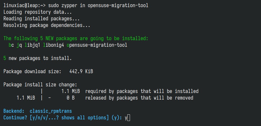
Task: Click the 'libjq1' package name
Action: point(32,45)
